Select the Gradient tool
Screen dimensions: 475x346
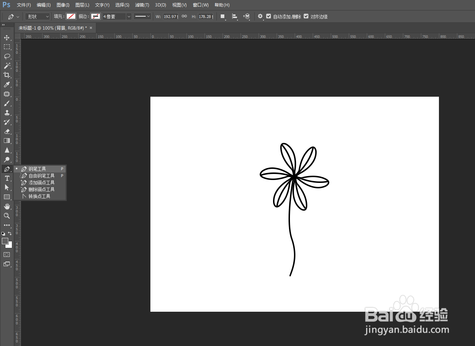[x=7, y=141]
